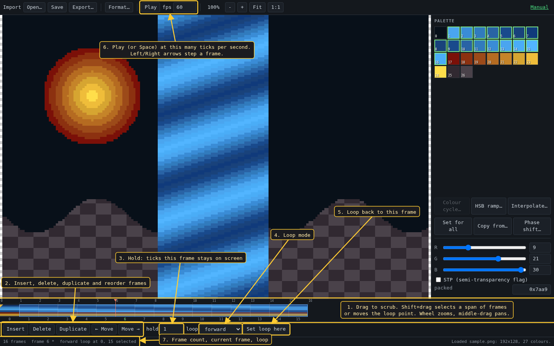Image resolution: width=554 pixels, height=346 pixels.
Task: Adjust the R colour slider
Action: pos(484,248)
